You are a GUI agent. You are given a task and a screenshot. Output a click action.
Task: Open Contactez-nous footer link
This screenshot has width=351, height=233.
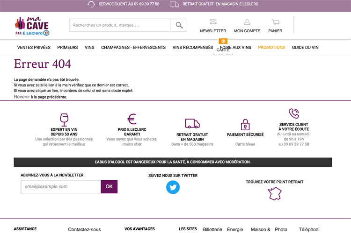[84, 229]
